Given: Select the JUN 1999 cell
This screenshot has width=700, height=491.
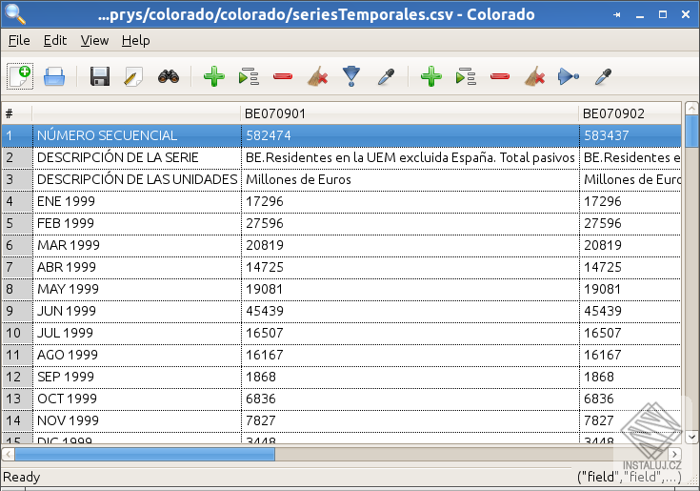Looking at the screenshot, I should coord(137,311).
